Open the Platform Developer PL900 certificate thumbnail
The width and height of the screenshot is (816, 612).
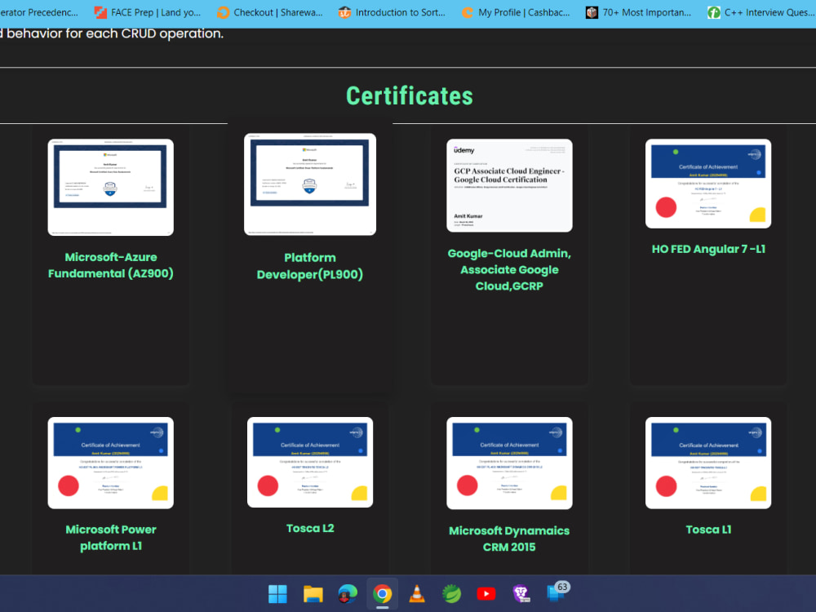tap(310, 184)
